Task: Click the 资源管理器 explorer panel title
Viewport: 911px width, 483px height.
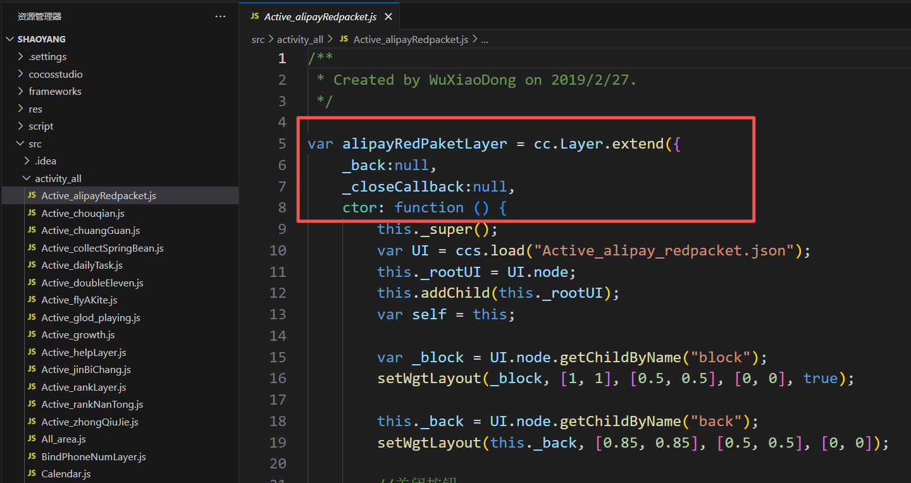Action: [40, 16]
